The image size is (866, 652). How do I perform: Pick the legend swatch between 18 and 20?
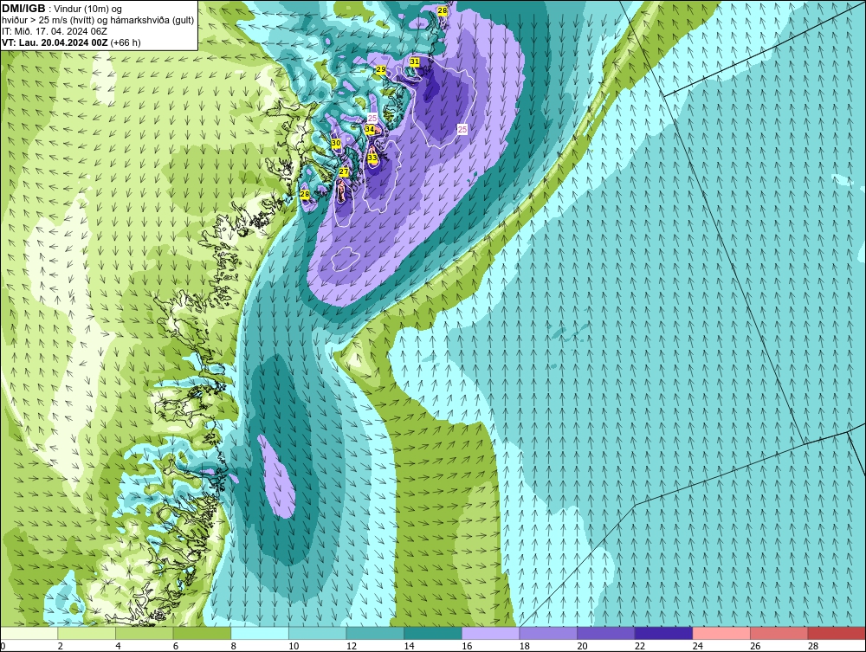(548, 633)
